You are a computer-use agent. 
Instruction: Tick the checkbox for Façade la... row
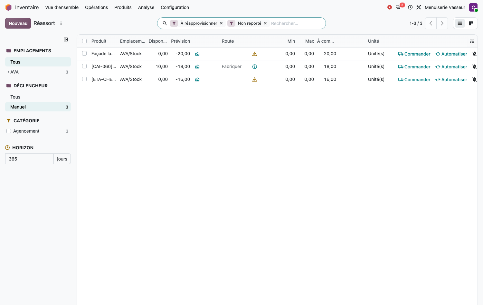(84, 54)
